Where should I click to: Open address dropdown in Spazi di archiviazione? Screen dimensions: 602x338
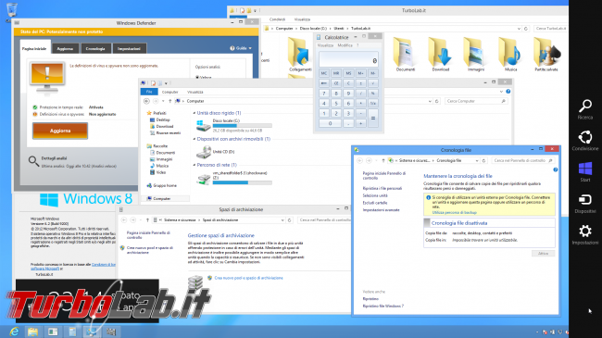click(282, 220)
